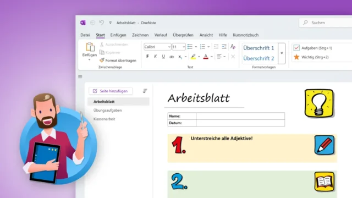The width and height of the screenshot is (352, 198).
Task: Open the Ansicht ribbon tab
Action: 206,35
